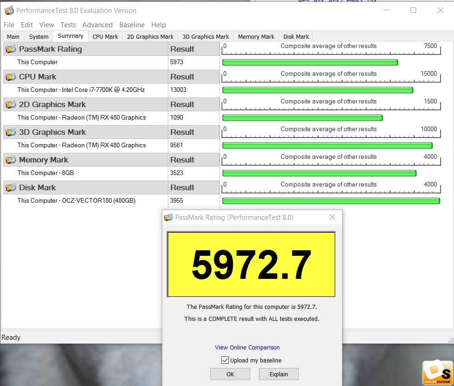Click the PerformanceTest app icon in title bar
This screenshot has height=386, width=454.
[x=9, y=11]
